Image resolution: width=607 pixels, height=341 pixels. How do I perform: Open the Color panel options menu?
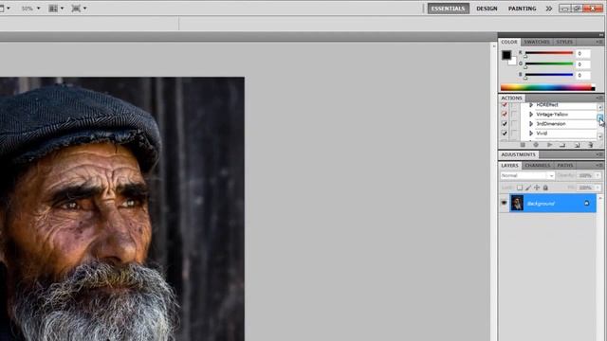(x=598, y=42)
